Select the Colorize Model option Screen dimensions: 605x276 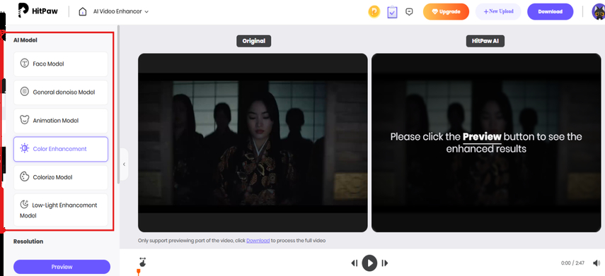[x=61, y=177]
